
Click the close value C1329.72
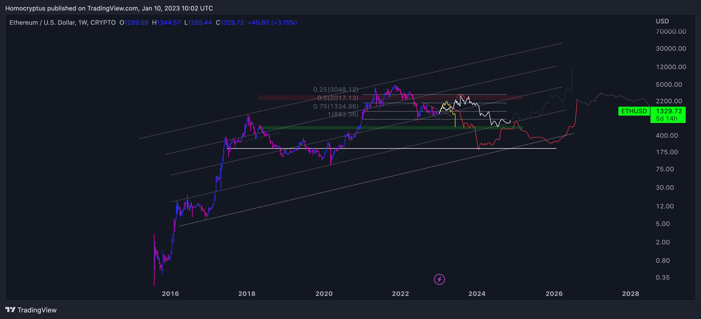pos(230,23)
